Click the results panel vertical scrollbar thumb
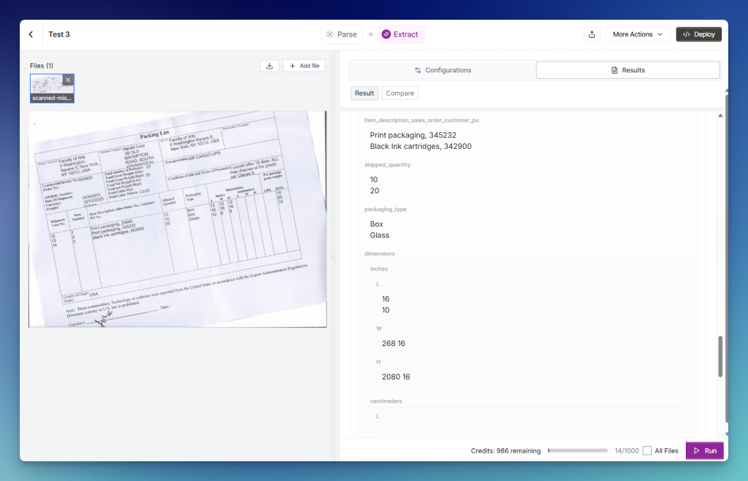Screen dimensions: 748x481 click(721, 356)
